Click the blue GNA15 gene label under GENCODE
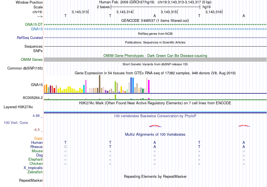 click(x=37, y=29)
